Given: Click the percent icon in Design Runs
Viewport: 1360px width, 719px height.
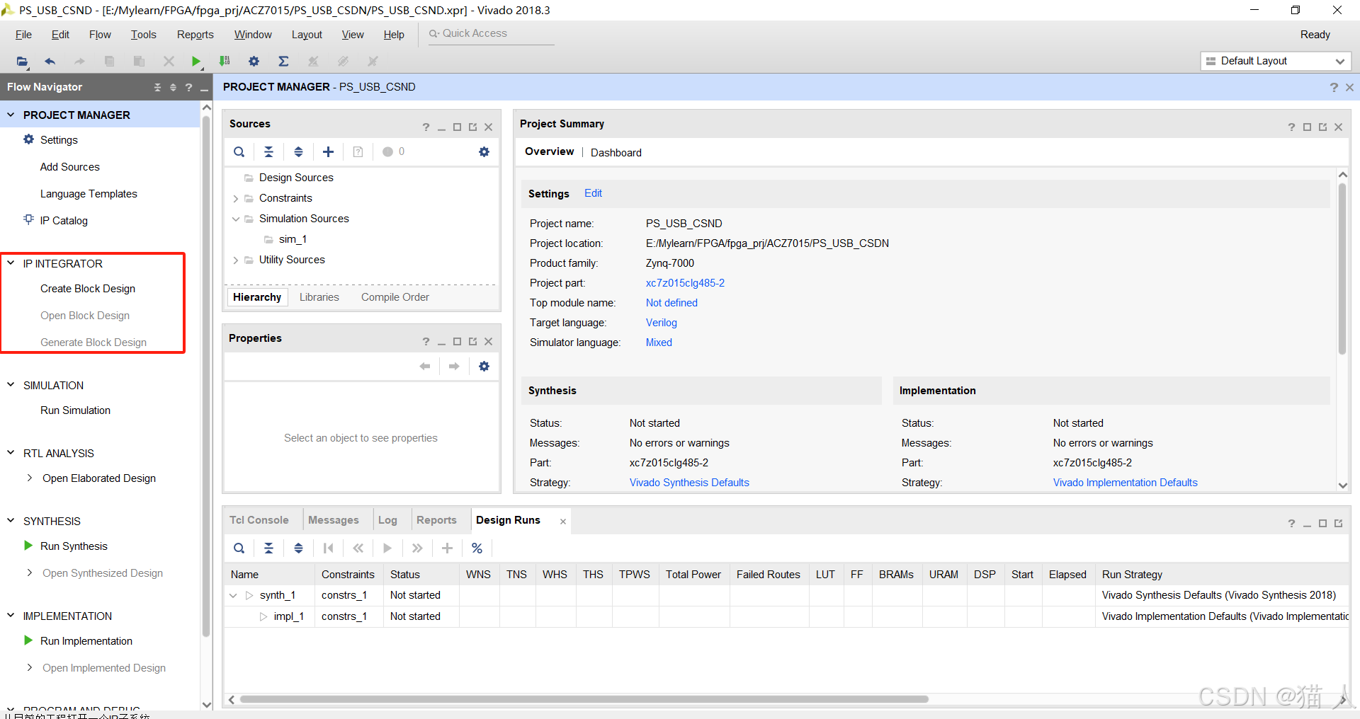Looking at the screenshot, I should click(477, 548).
